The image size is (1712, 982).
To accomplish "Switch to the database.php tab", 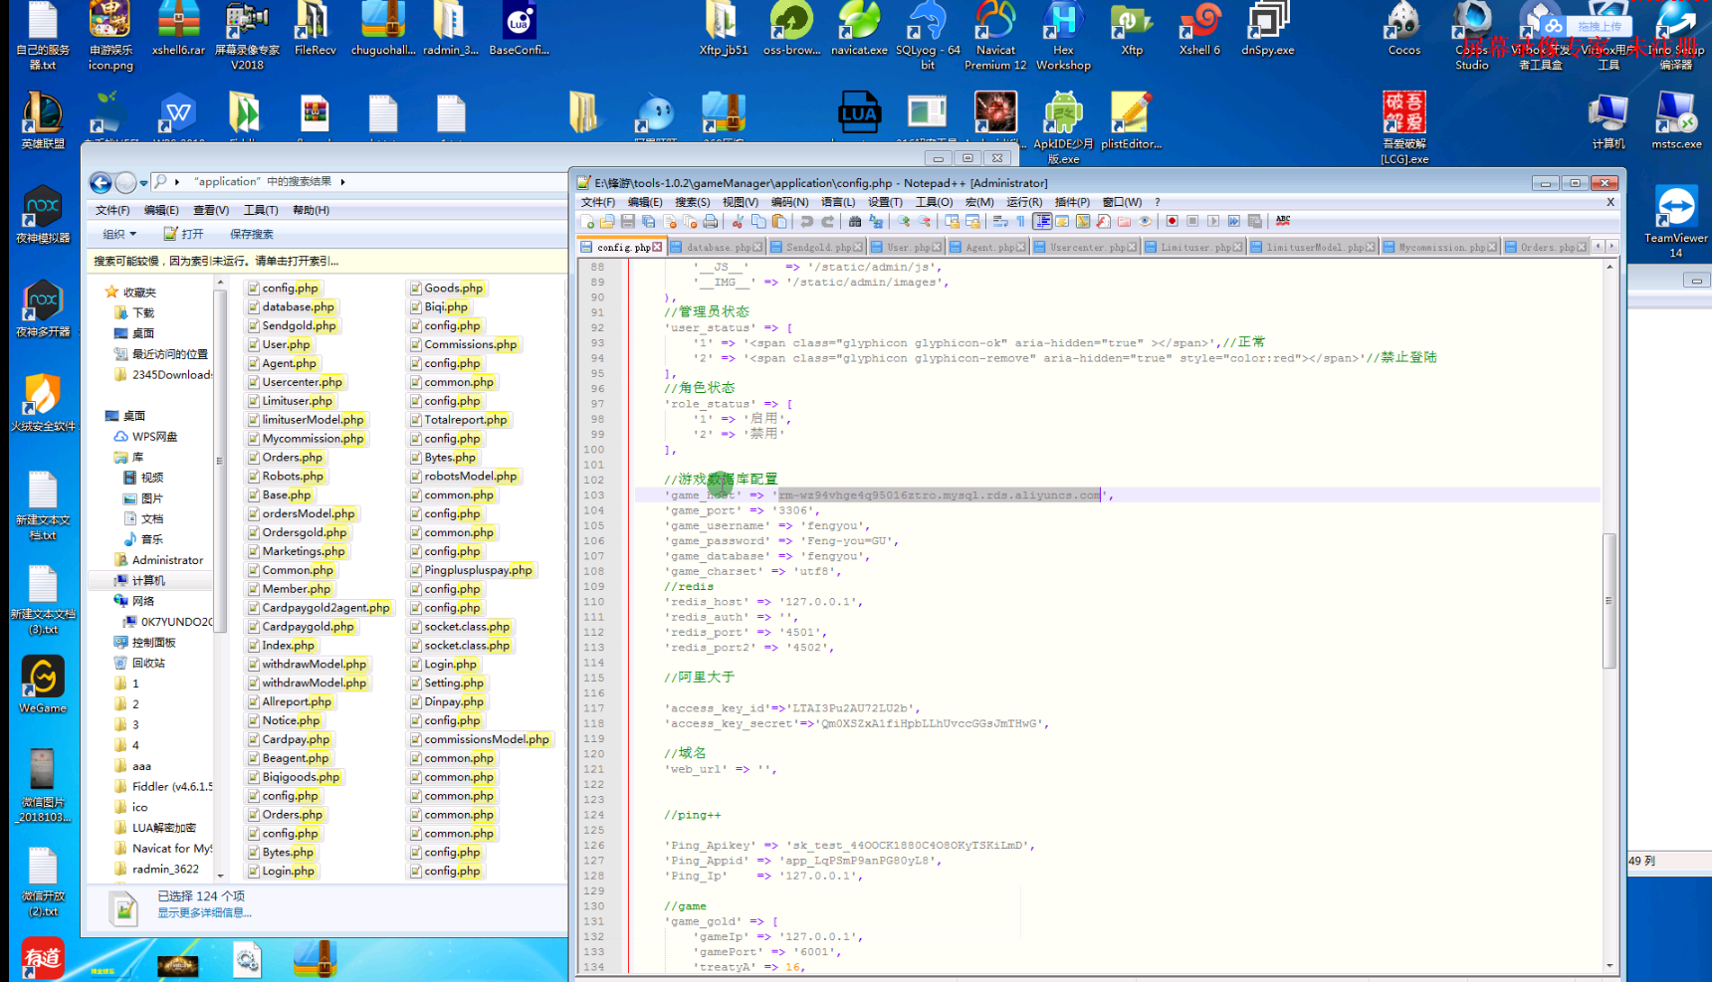I will click(717, 247).
